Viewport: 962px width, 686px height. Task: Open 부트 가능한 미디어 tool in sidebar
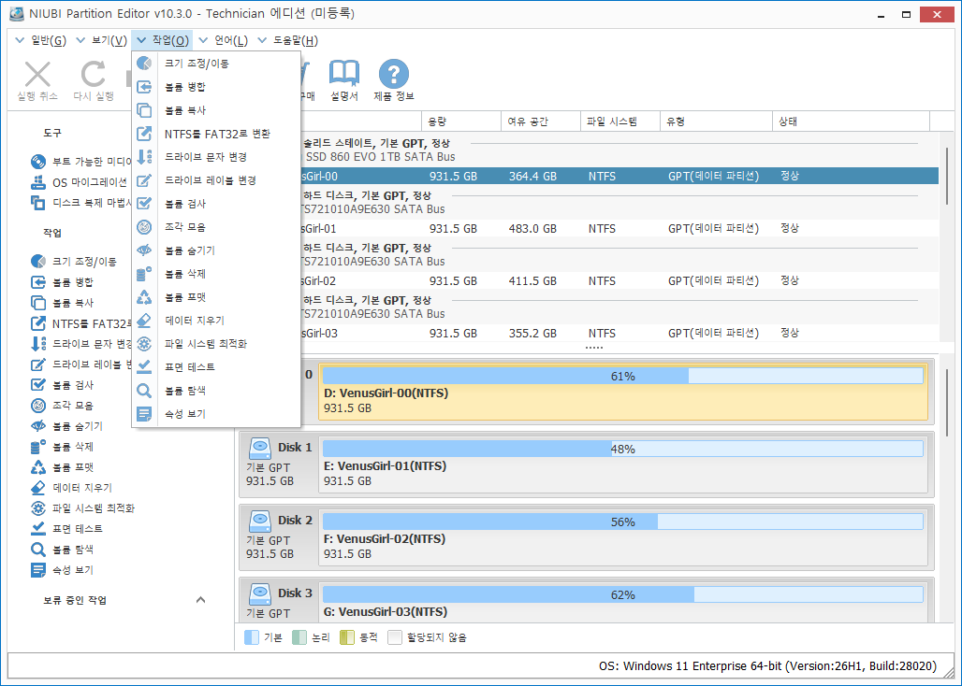point(81,162)
